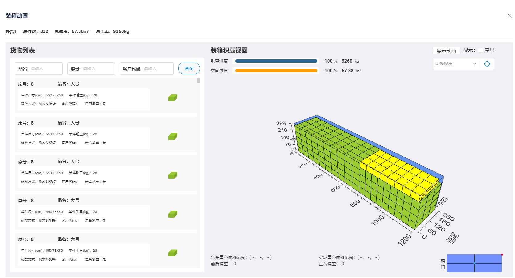
Task: Expand the 切换视角 chevron arrow
Action: pos(475,64)
